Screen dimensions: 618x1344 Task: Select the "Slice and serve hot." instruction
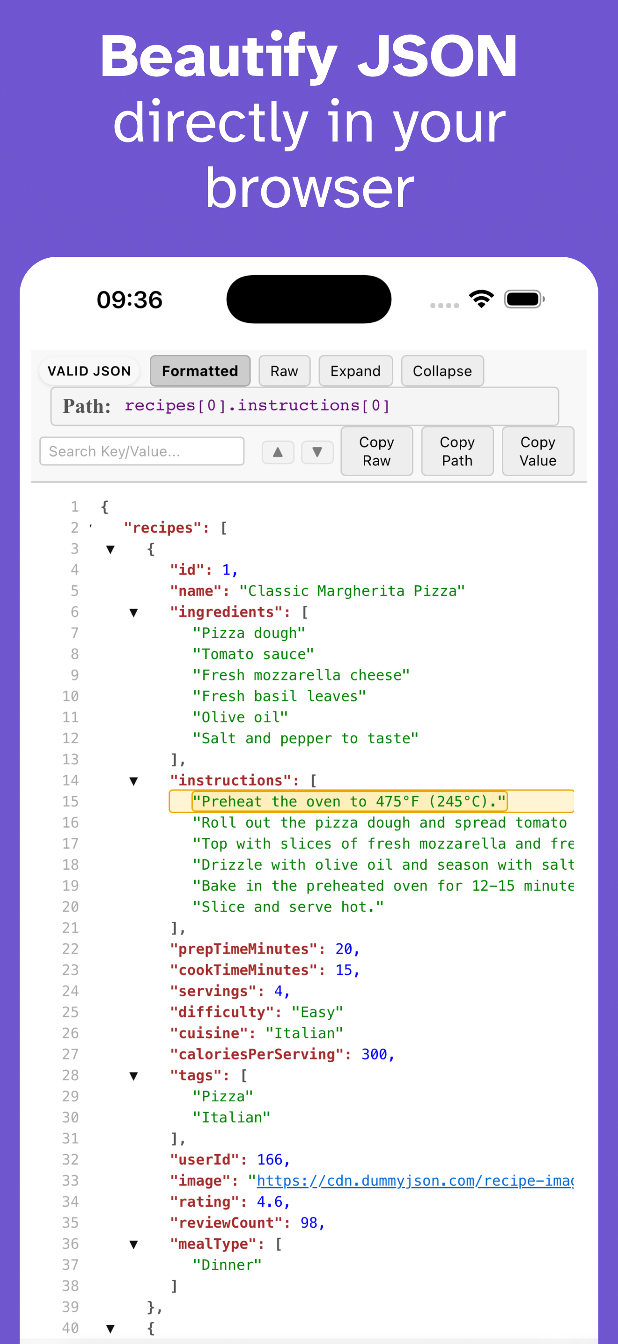pos(288,907)
